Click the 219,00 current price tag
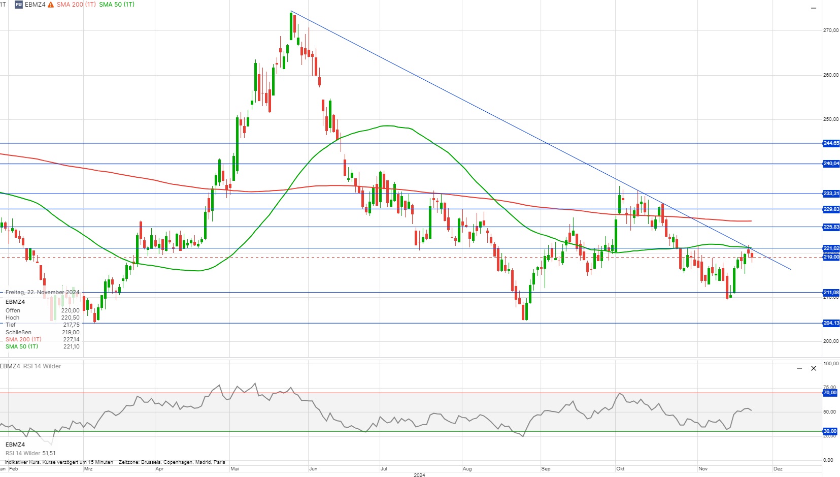 pos(831,257)
